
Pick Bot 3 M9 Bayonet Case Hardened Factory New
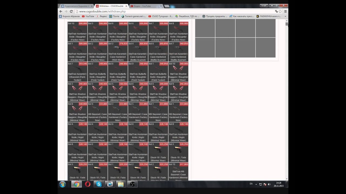pyautogui.click(x=118, y=112)
